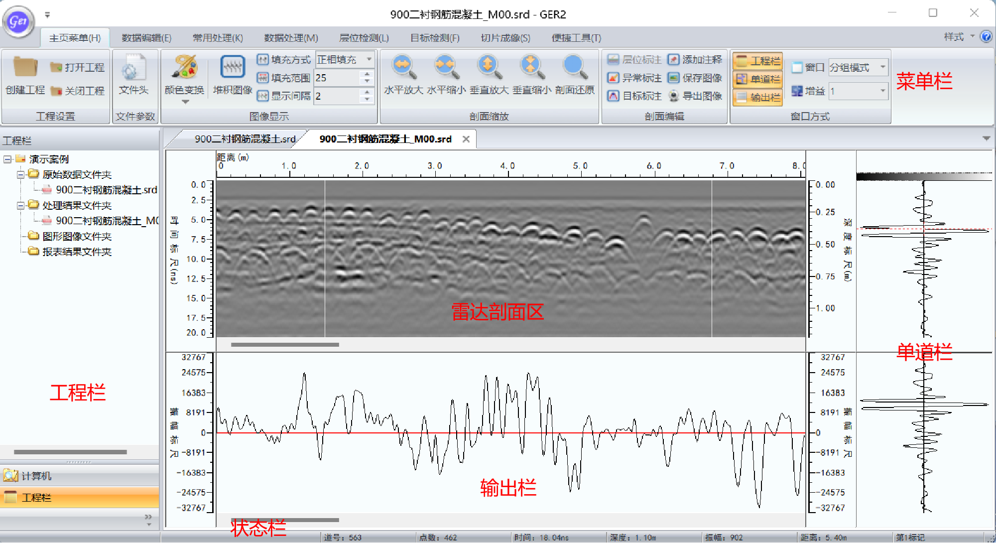The width and height of the screenshot is (996, 543).
Task: Collapse the 原始数据文件夹 tree node
Action: pyautogui.click(x=20, y=175)
